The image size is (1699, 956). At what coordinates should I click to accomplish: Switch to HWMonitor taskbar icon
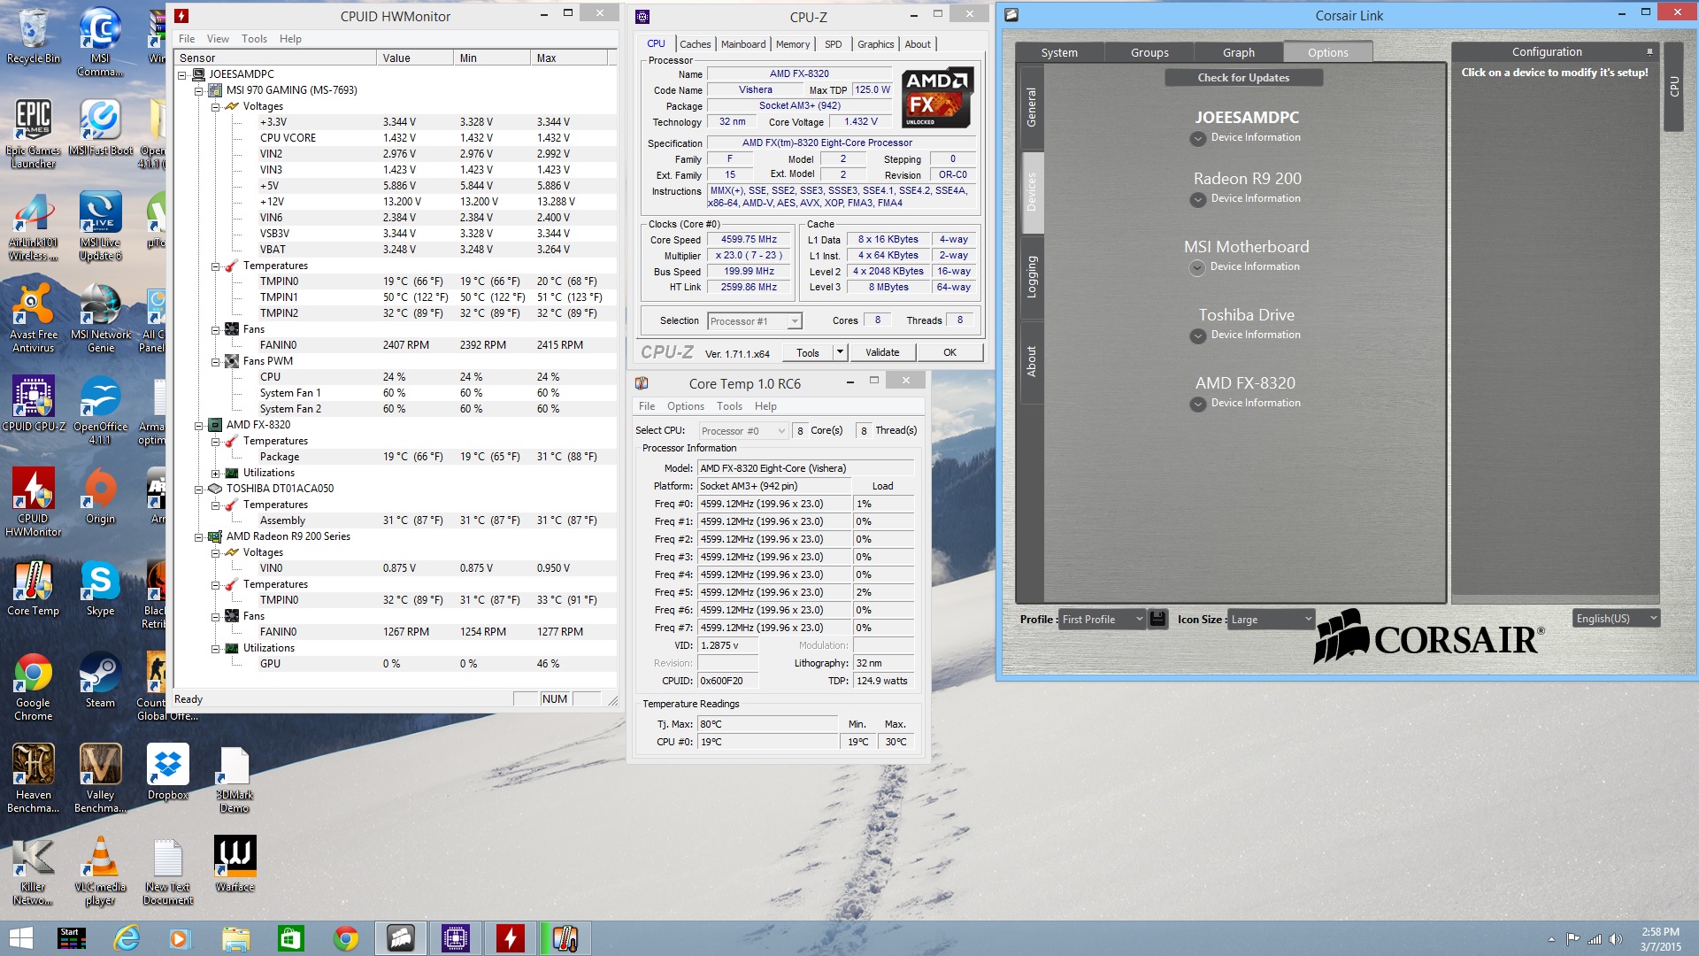[x=511, y=938]
